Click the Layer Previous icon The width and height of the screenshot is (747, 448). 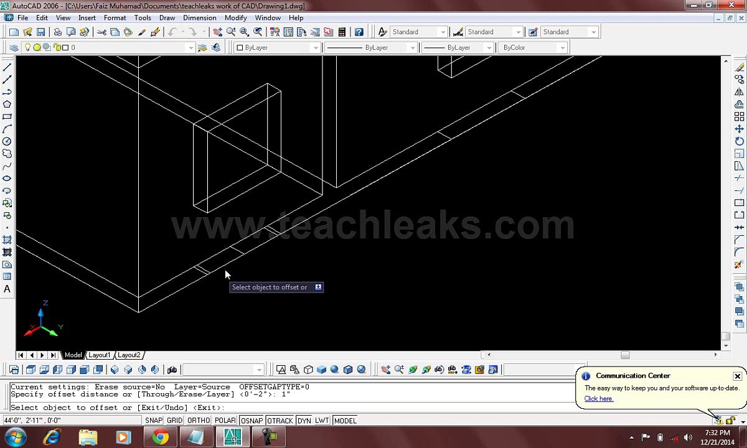215,47
